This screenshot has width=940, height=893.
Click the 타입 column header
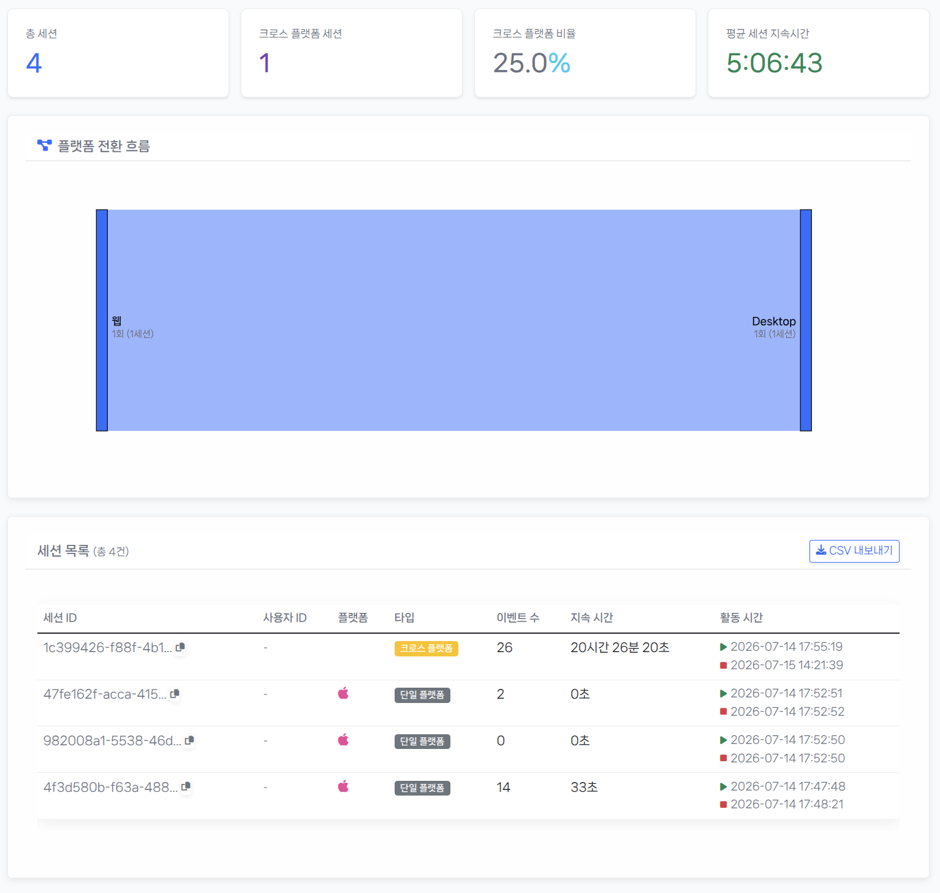coord(404,618)
